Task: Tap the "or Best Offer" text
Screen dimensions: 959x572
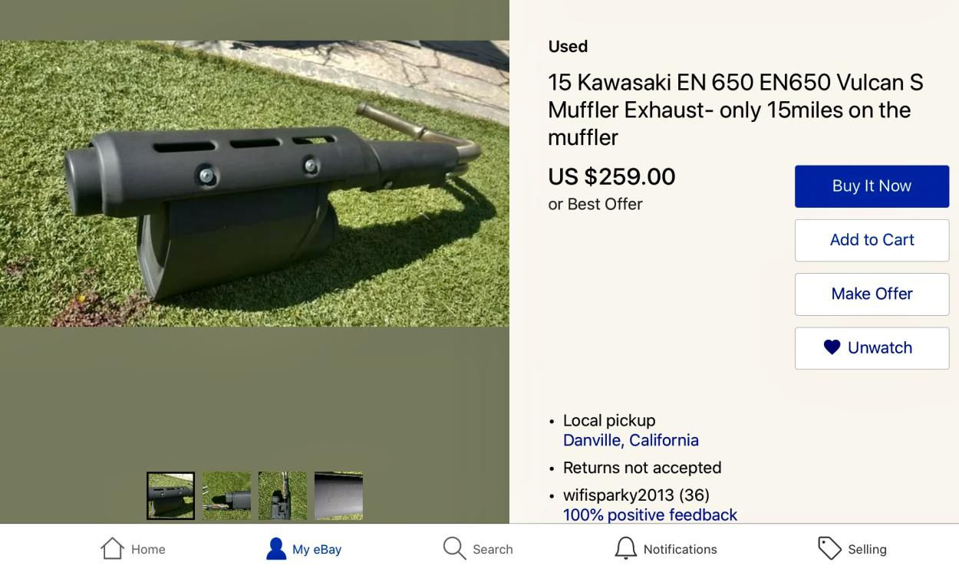Action: pyautogui.click(x=595, y=204)
